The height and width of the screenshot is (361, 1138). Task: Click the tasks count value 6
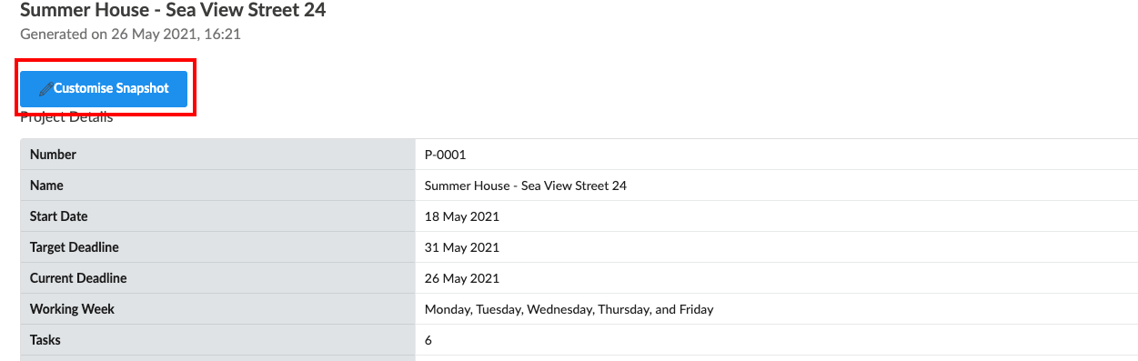point(428,340)
